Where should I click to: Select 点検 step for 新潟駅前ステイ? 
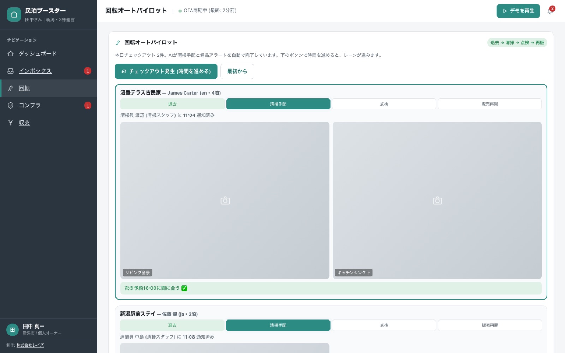[384, 325]
